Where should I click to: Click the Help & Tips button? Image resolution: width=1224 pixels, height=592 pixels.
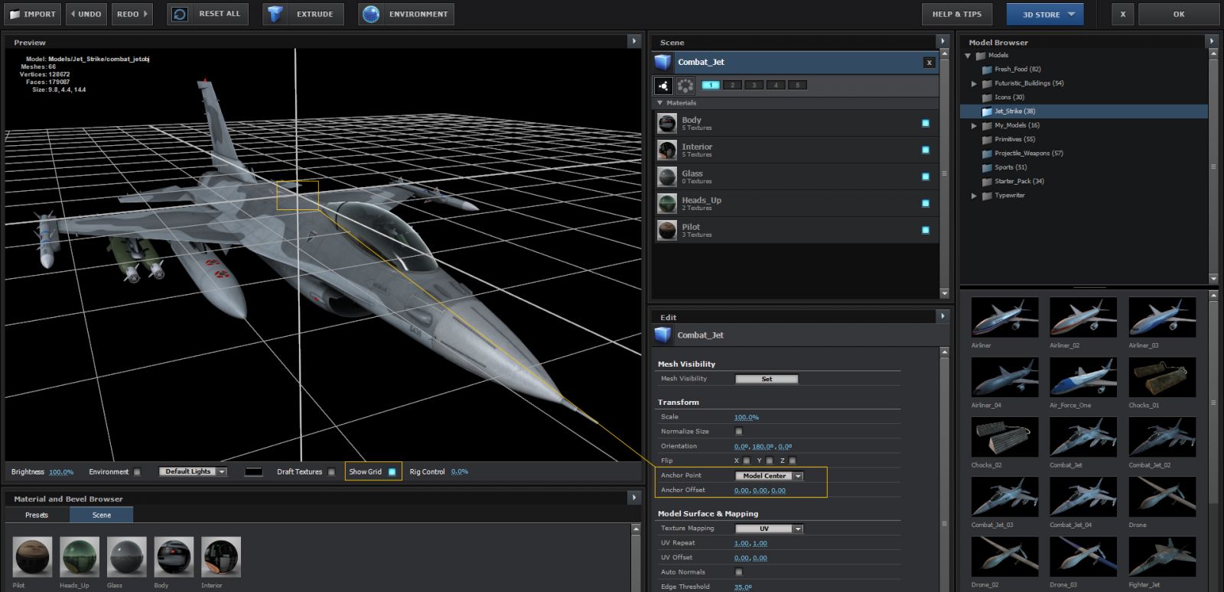(956, 14)
